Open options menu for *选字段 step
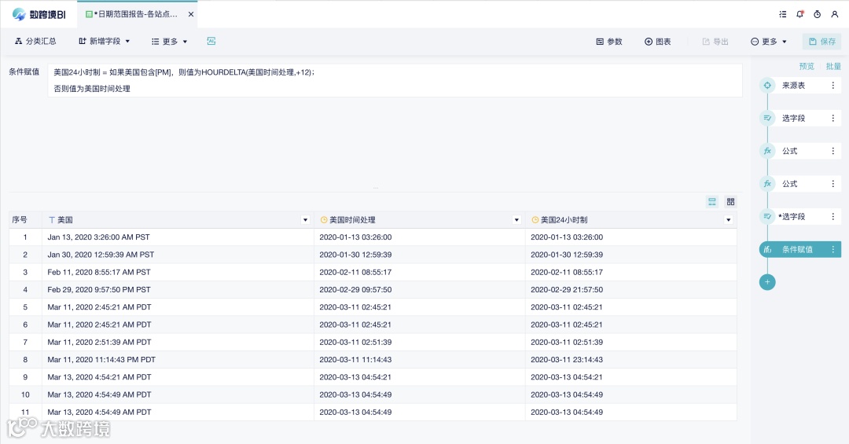849x444 pixels. [832, 217]
